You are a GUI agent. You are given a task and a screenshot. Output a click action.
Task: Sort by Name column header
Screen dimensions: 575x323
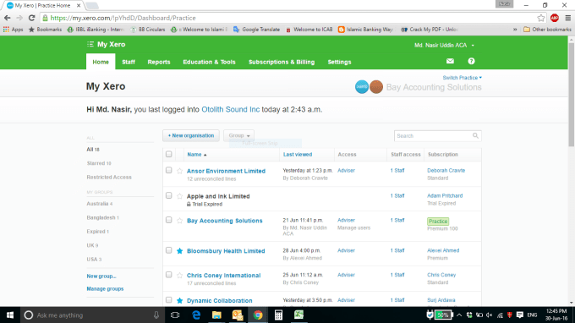(x=196, y=155)
